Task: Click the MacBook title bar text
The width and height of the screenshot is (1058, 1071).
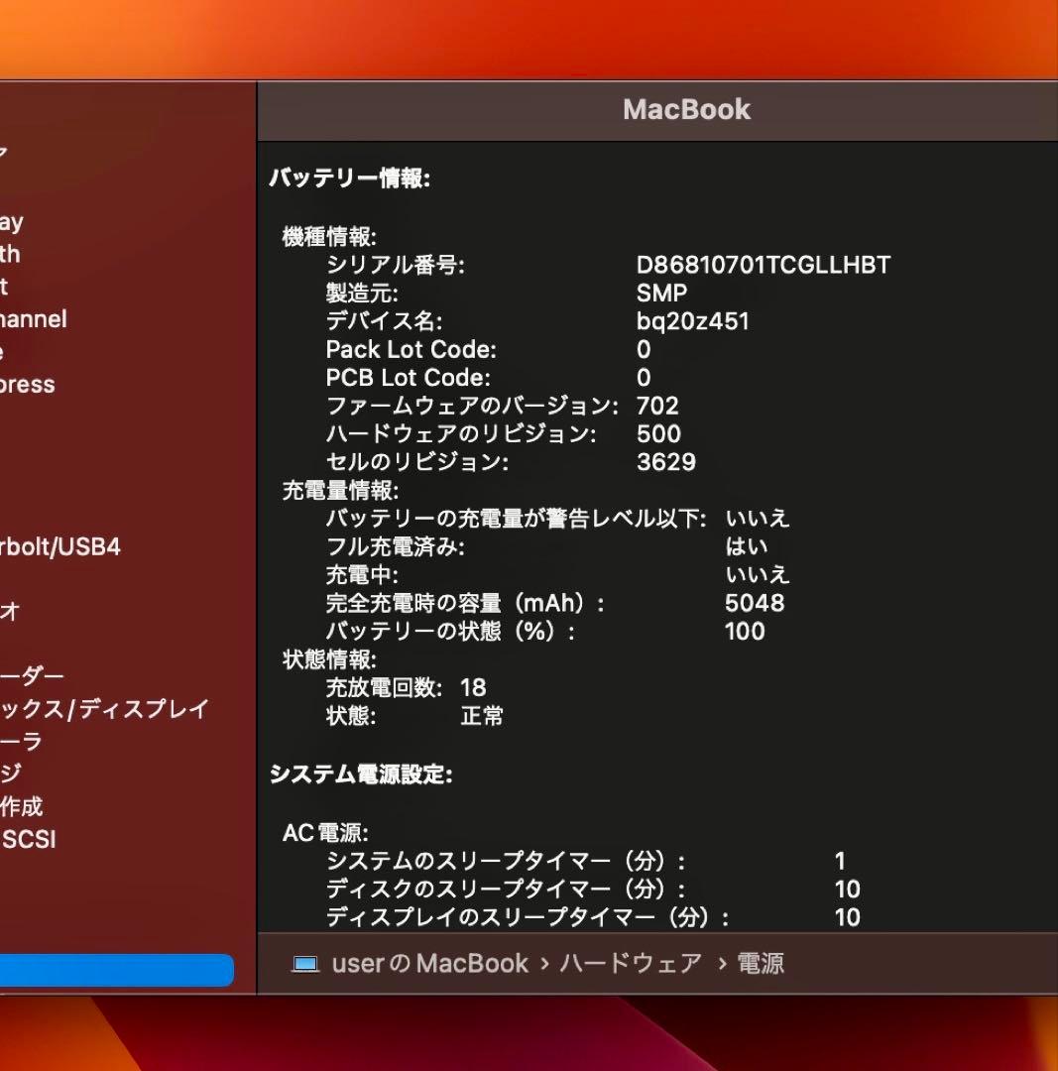Action: 684,110
